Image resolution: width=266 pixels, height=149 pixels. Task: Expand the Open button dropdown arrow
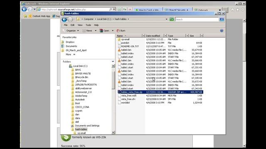(x=113, y=31)
